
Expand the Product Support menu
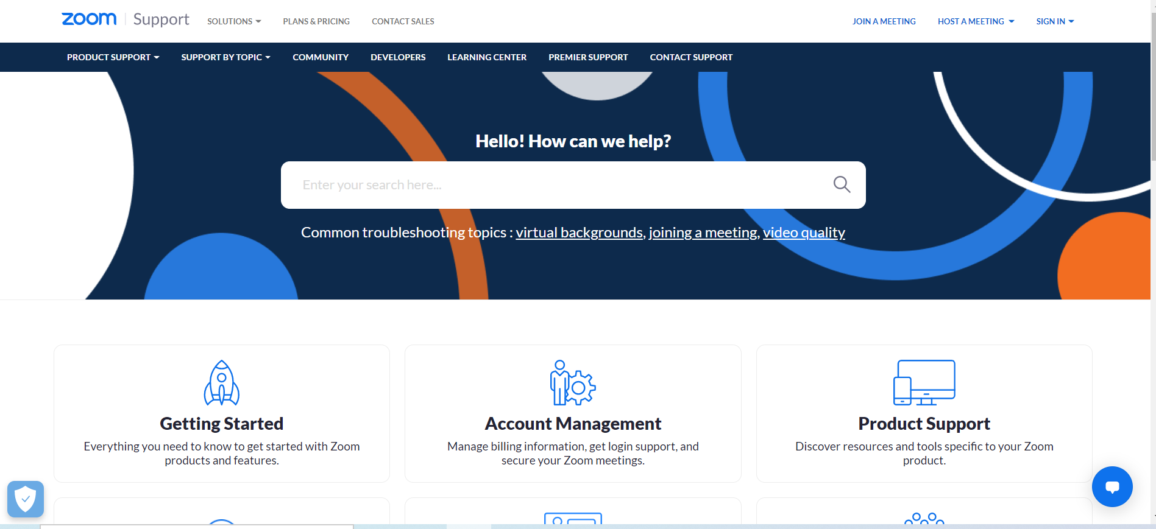[113, 57]
